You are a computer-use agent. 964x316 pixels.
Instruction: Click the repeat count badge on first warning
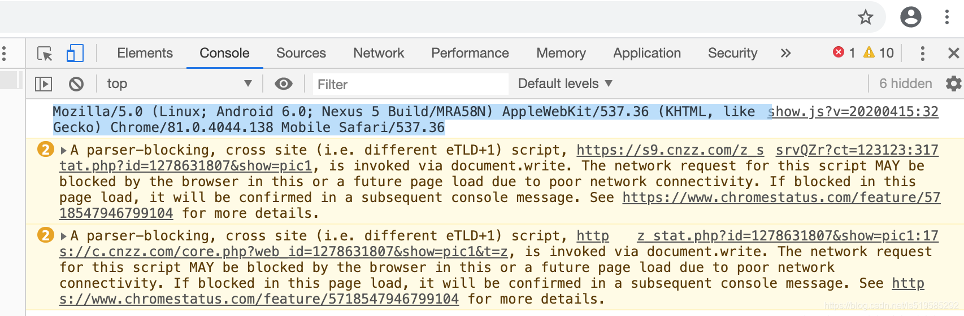45,150
